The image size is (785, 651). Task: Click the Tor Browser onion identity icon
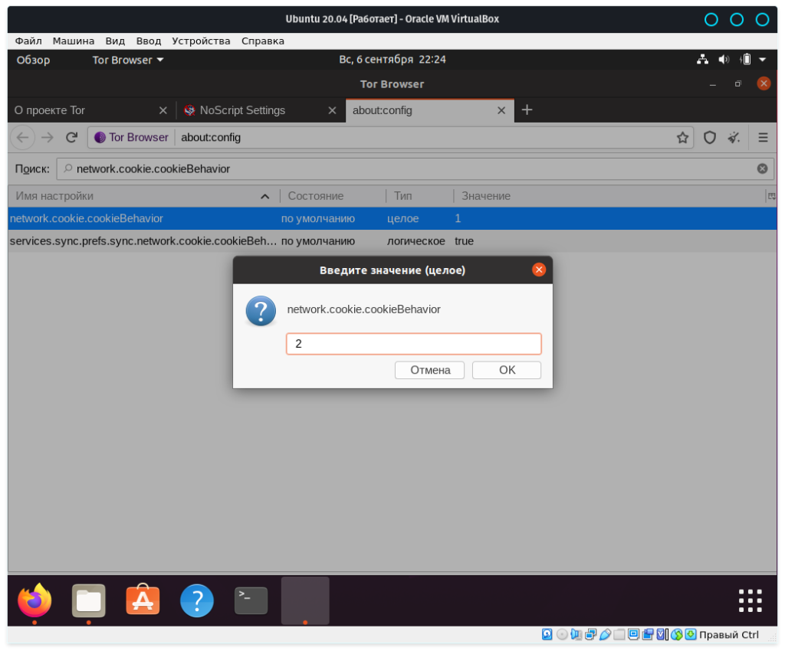coord(100,138)
